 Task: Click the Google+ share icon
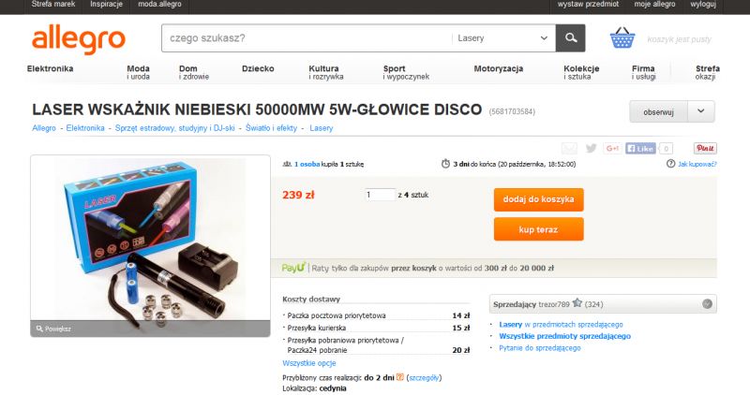pyautogui.click(x=612, y=148)
